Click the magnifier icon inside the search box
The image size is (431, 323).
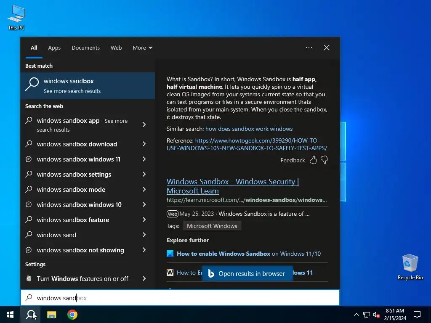coord(29,298)
